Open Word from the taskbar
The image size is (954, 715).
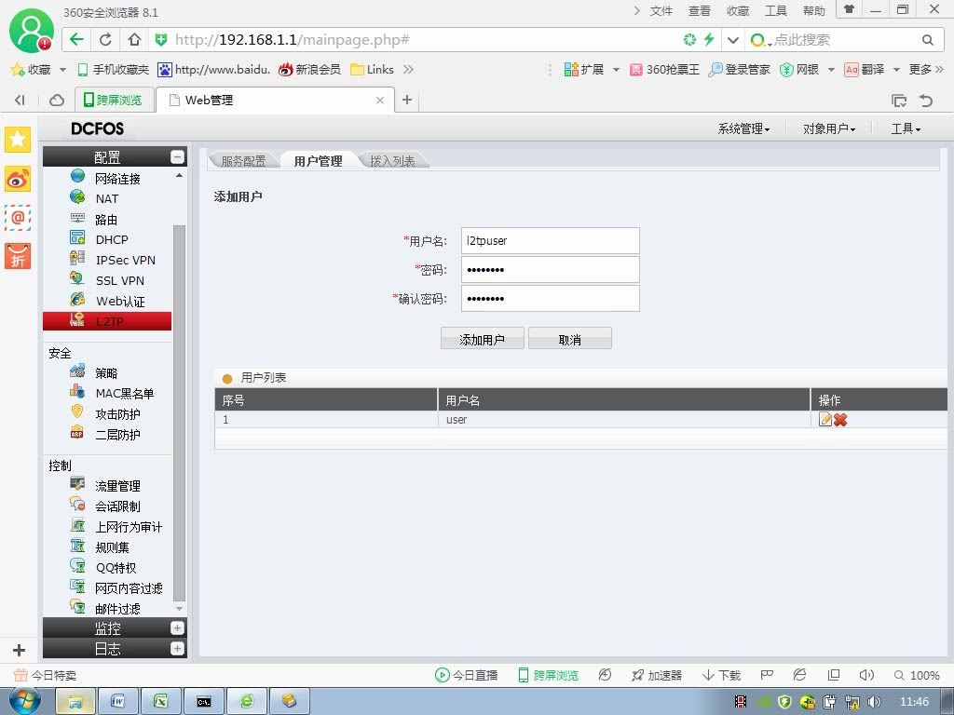click(118, 701)
